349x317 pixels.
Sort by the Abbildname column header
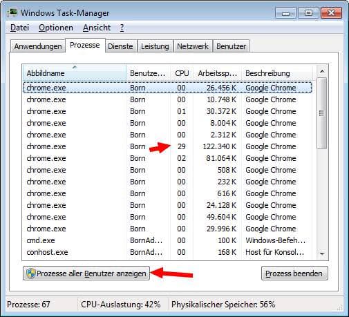[x=75, y=73]
